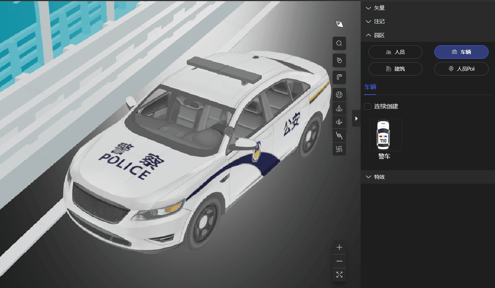This screenshot has height=288, width=495.
Task: Expand the 特效 section
Action: point(375,177)
